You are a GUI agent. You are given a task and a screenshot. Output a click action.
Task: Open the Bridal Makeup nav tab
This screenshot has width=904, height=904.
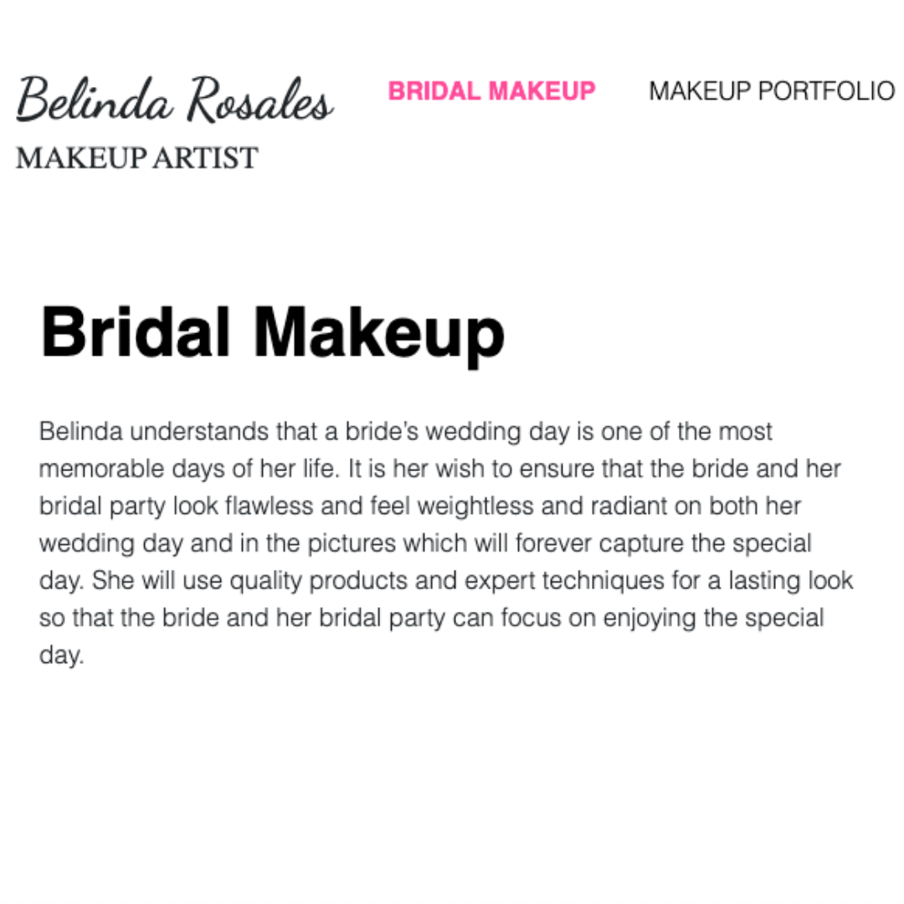[491, 91]
